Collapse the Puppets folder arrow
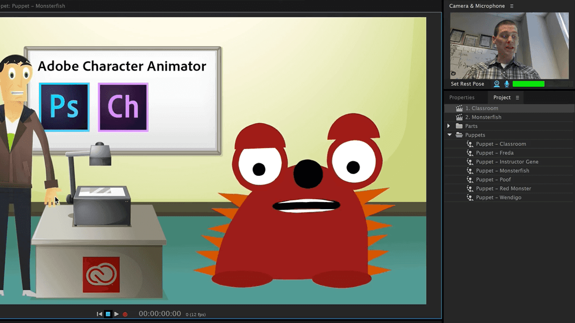Viewport: 575px width, 323px height. [x=449, y=135]
